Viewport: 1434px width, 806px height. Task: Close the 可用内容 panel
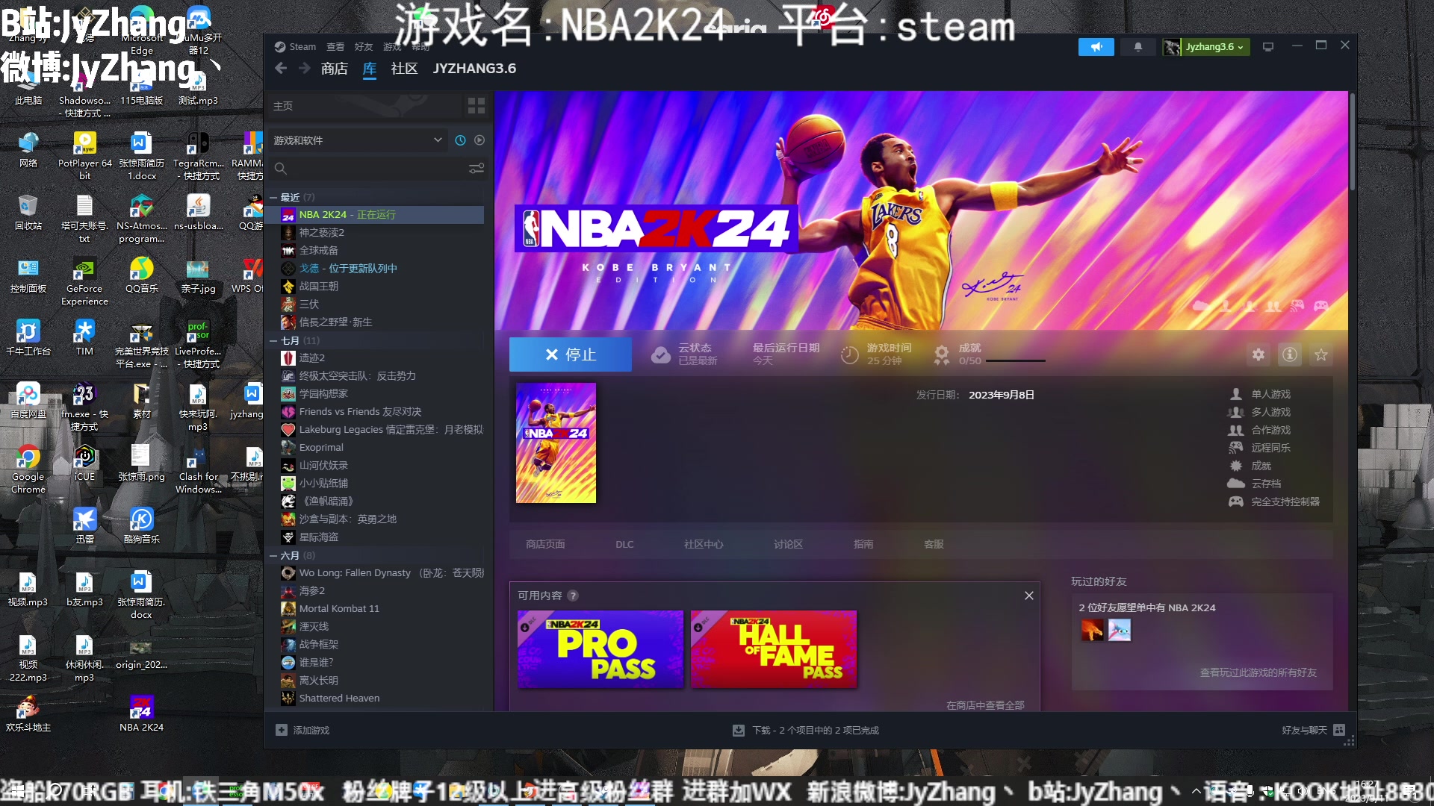pyautogui.click(x=1028, y=596)
